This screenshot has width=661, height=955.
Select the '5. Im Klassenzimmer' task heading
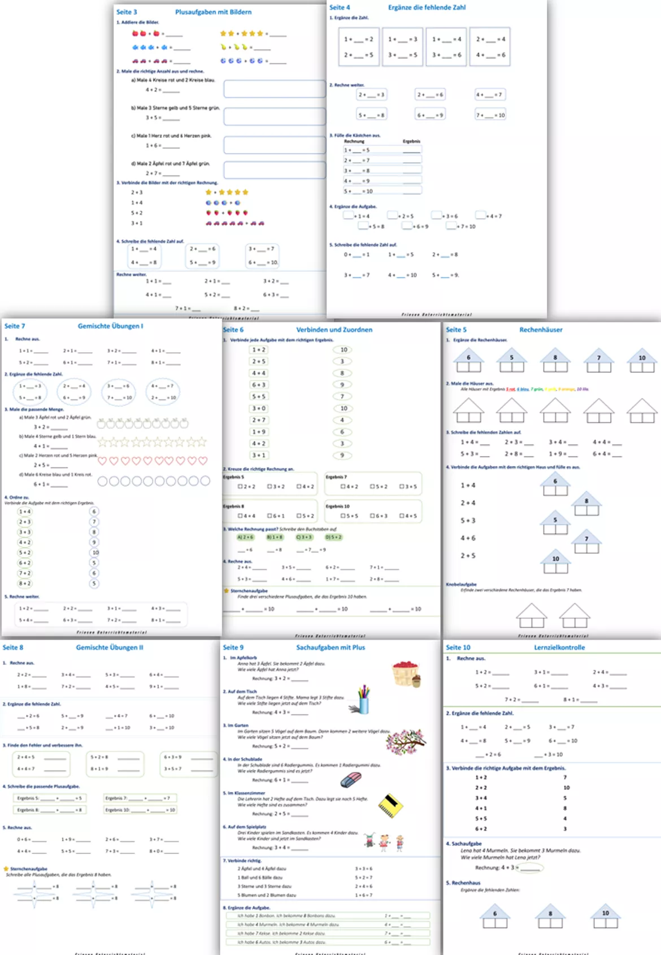(244, 793)
